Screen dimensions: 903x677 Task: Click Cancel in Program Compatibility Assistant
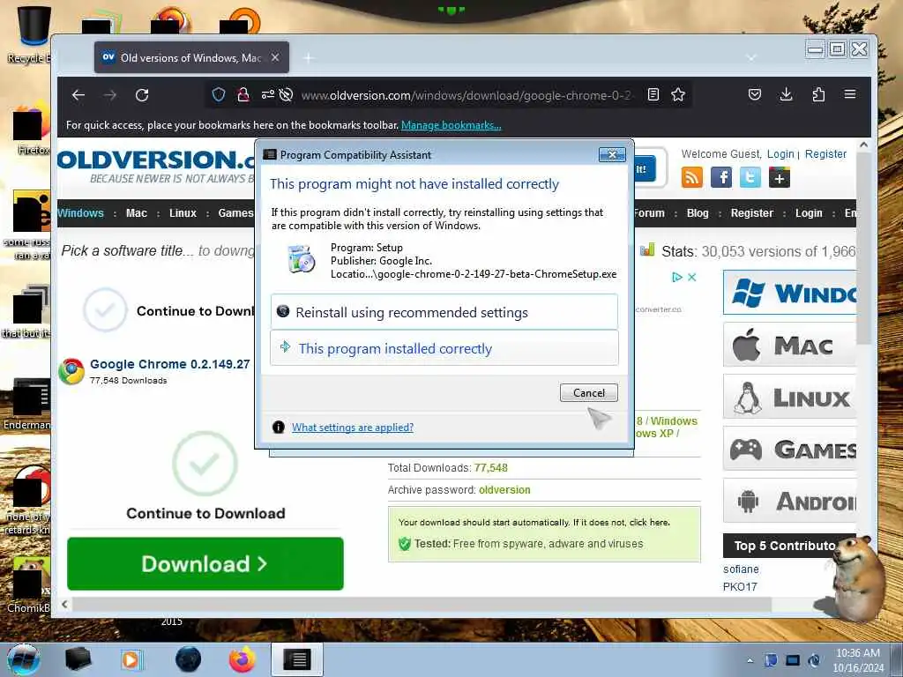tap(588, 392)
